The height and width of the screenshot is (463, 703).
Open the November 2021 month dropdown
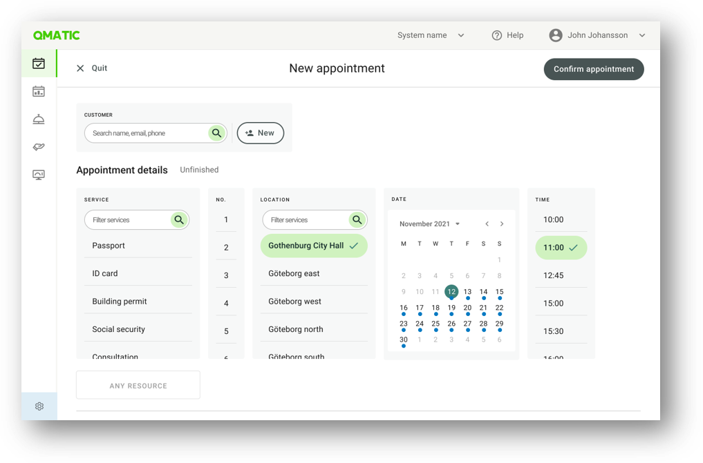(429, 224)
